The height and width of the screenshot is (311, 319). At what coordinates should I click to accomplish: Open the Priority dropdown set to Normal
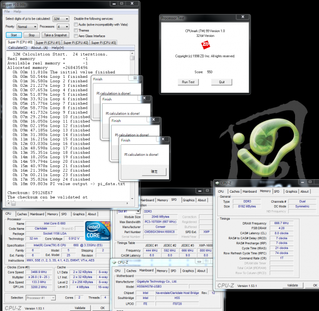pyautogui.click(x=27, y=26)
